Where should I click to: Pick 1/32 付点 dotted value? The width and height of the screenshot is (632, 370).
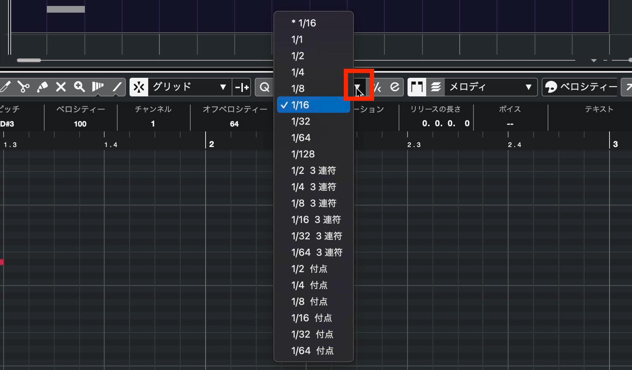point(313,334)
